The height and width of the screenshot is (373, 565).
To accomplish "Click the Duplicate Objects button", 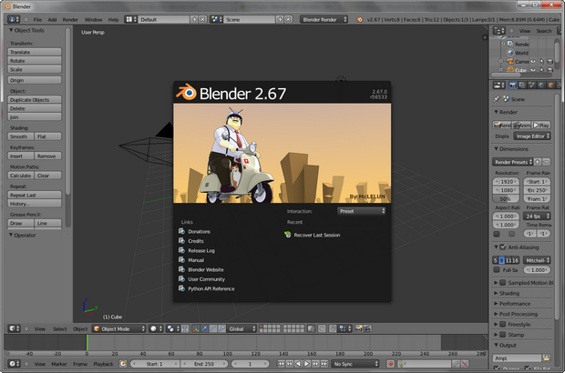I will coord(35,100).
